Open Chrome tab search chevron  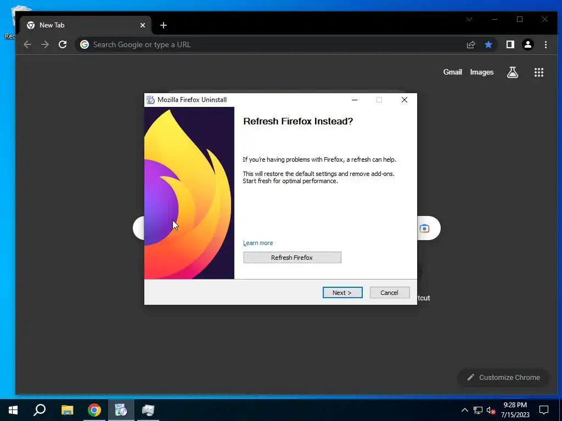coord(469,19)
